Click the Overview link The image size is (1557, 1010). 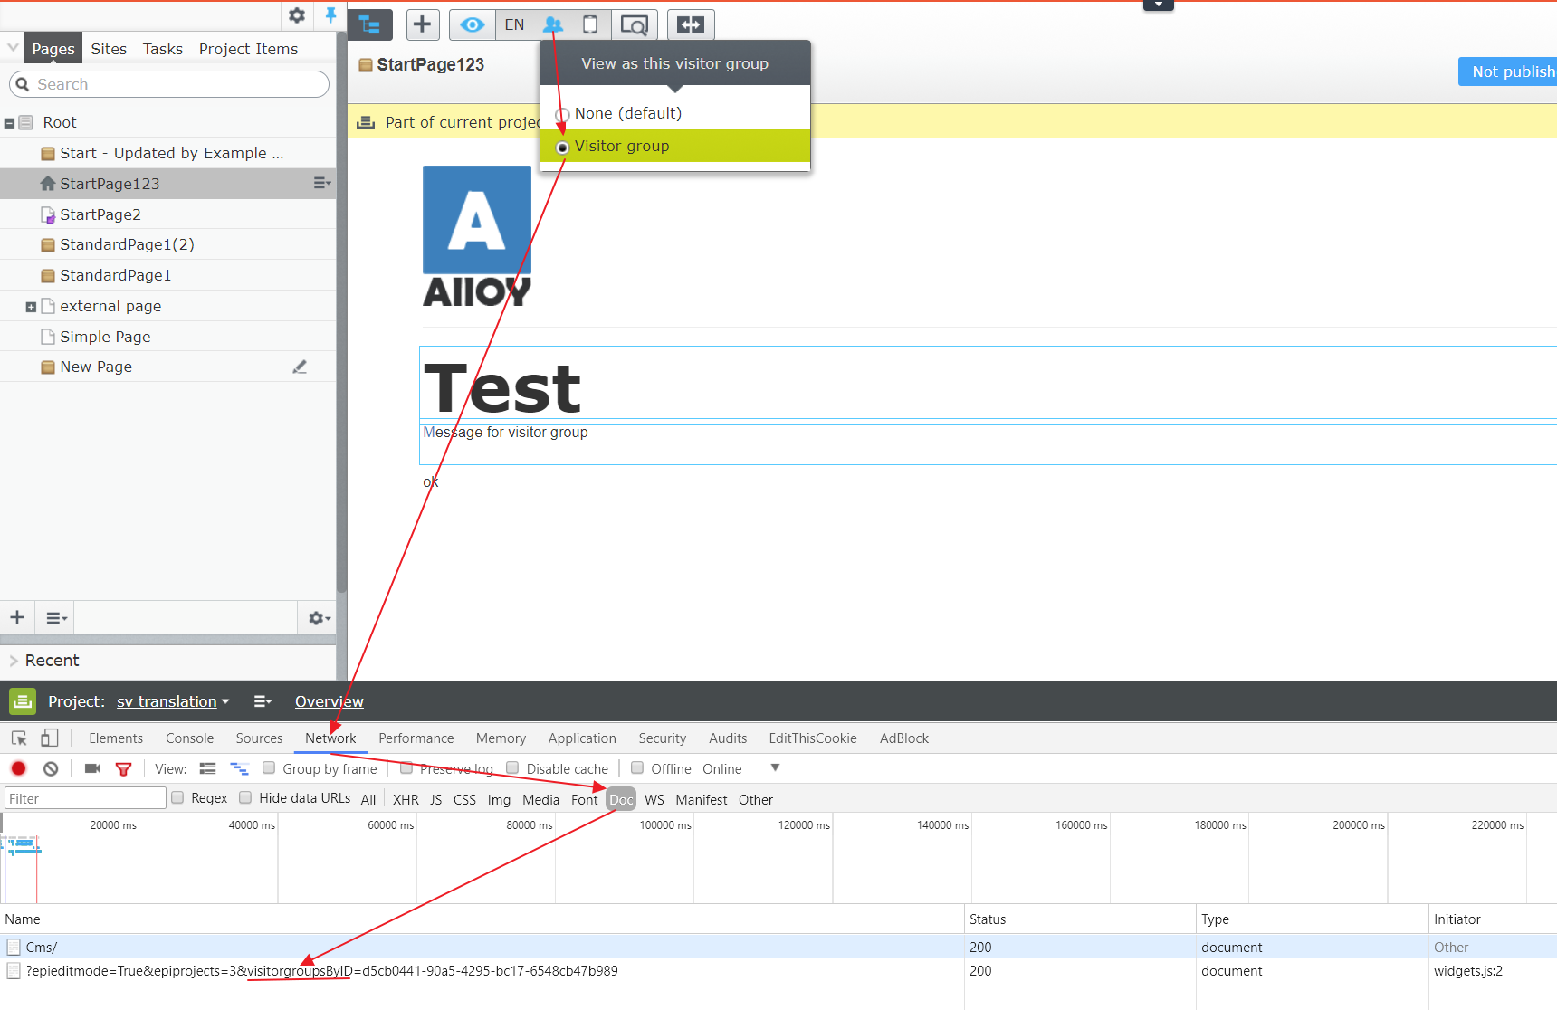(329, 701)
